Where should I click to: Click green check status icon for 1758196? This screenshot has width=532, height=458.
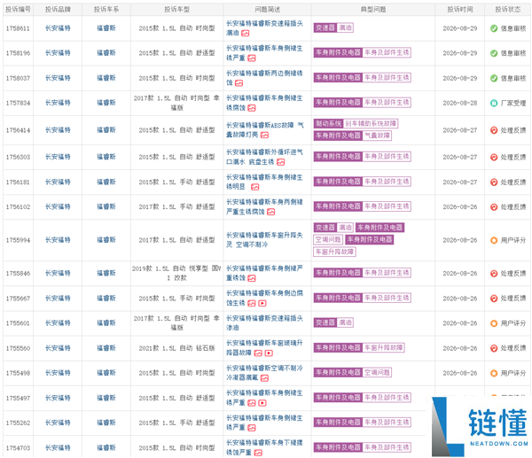[494, 53]
